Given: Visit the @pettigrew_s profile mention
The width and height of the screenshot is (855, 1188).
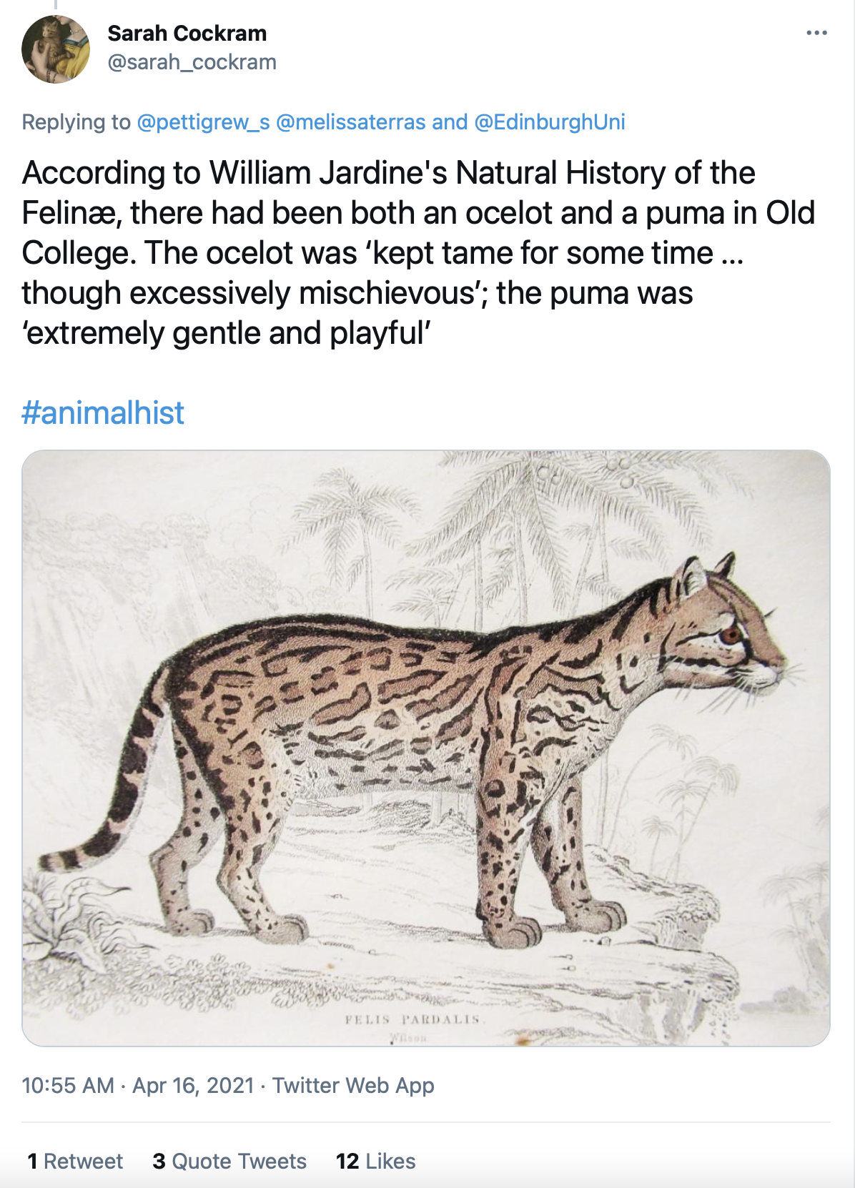Looking at the screenshot, I should 203,122.
